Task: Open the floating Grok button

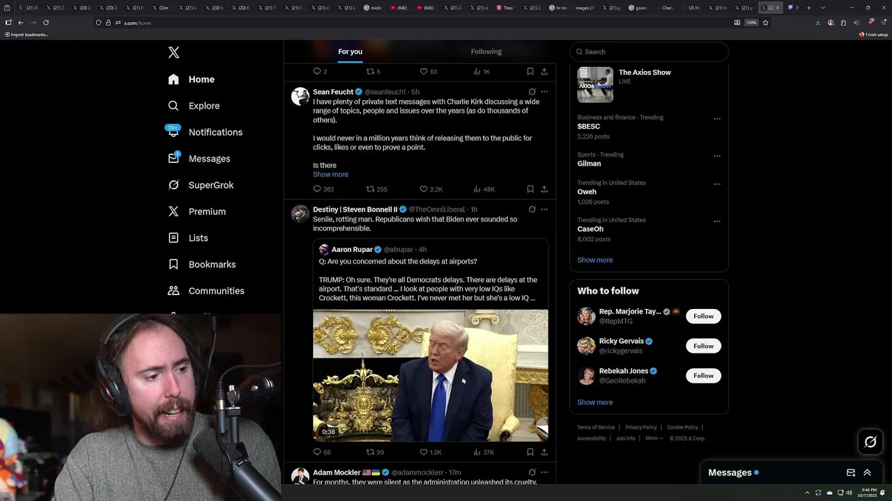Action: tap(870, 442)
